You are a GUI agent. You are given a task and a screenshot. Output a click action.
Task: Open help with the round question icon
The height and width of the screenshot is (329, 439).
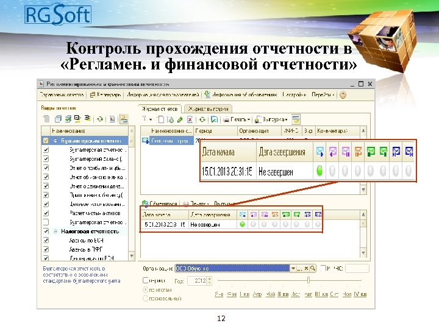coord(343,95)
